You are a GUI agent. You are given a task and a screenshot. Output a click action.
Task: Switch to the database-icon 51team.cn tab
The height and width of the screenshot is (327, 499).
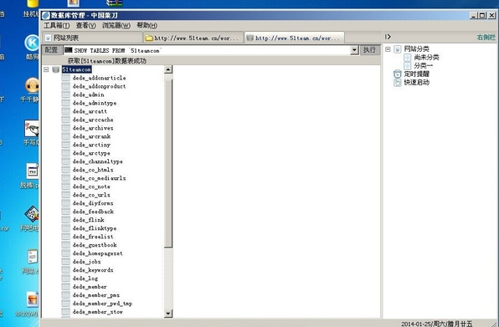click(x=294, y=38)
